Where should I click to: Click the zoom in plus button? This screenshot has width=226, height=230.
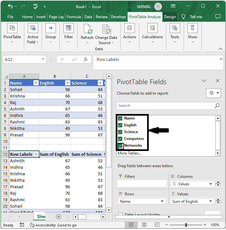[205, 225]
